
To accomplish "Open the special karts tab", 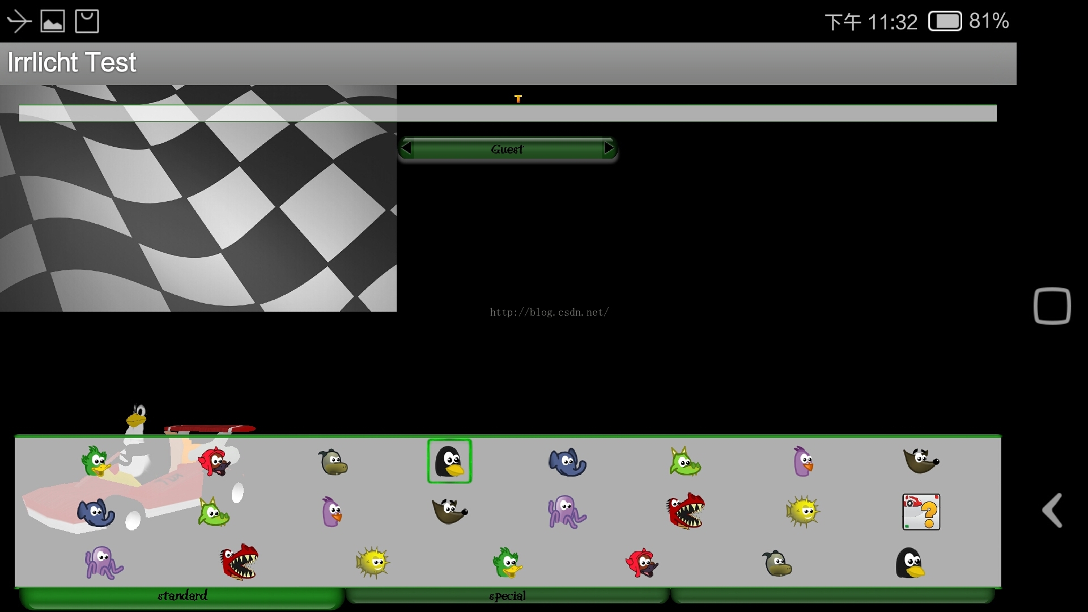I will (507, 596).
